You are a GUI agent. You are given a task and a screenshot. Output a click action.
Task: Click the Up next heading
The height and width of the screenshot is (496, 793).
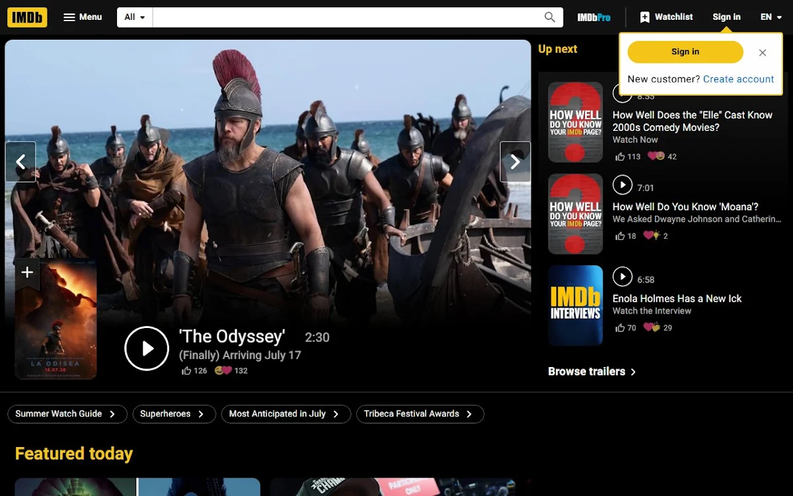(x=558, y=49)
